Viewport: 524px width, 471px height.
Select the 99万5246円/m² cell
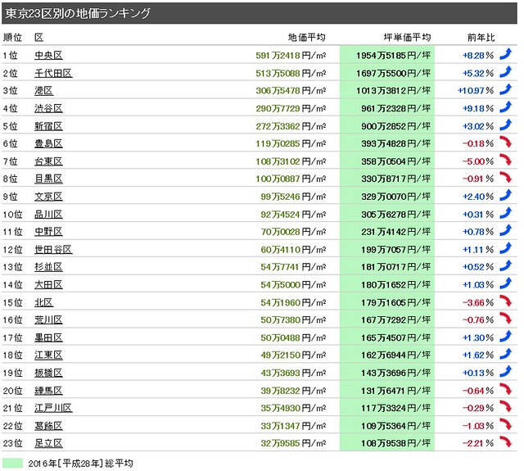(293, 197)
